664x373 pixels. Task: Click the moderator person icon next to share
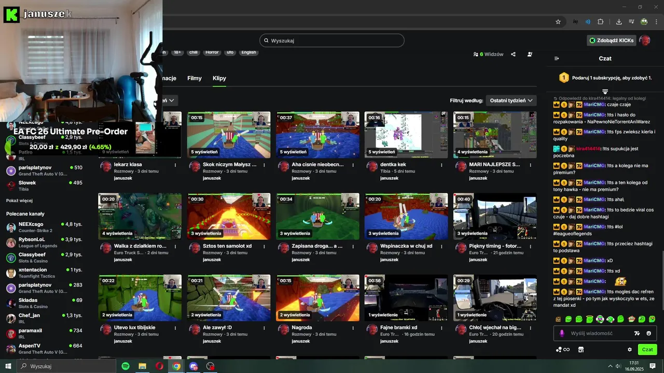pos(530,54)
